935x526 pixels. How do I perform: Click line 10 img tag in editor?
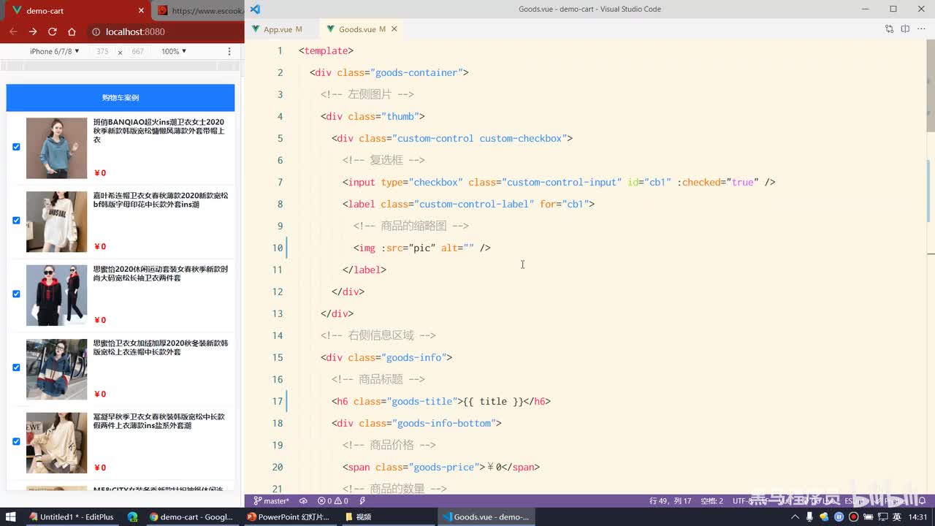[422, 248]
